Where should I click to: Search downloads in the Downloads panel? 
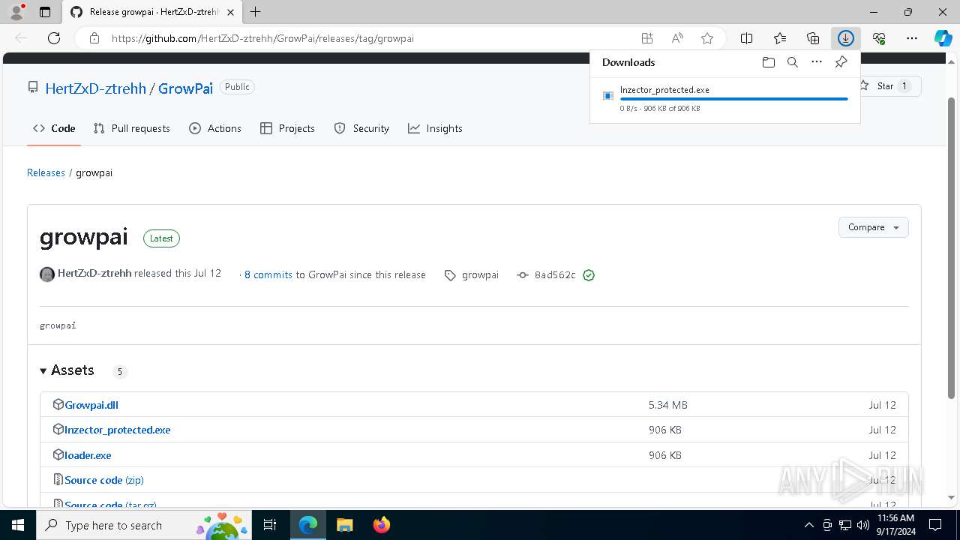[793, 62]
